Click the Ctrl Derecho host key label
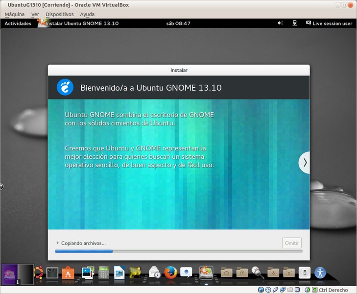357x294 pixels. coord(333,290)
